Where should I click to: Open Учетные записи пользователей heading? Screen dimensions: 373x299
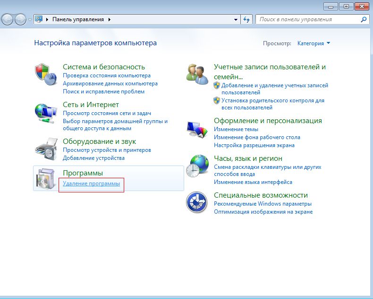pos(270,72)
